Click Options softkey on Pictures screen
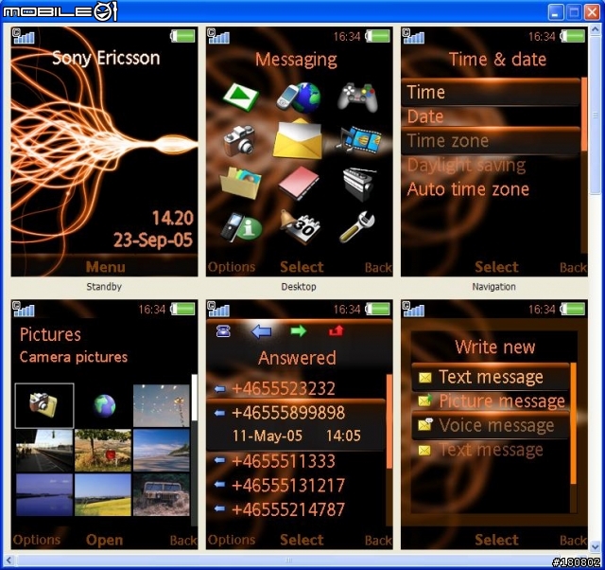 tap(37, 540)
